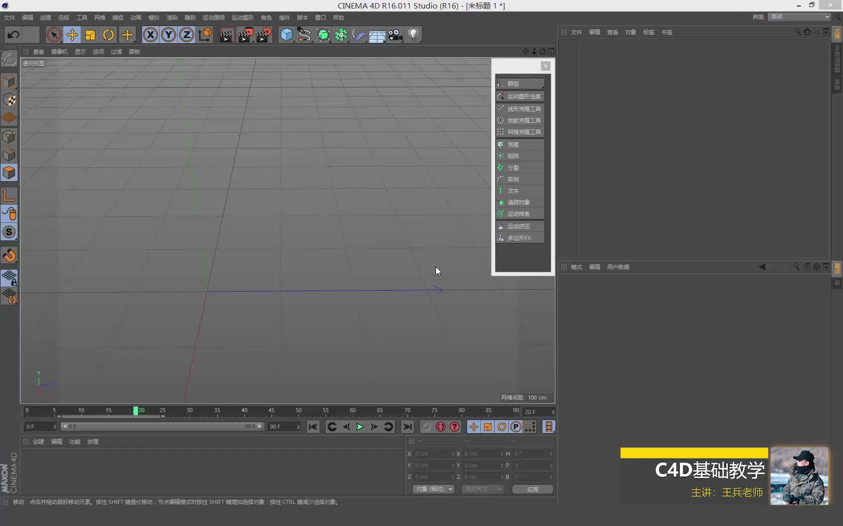Click the Undo arrow icon
Screen dimensions: 843x526
point(14,35)
